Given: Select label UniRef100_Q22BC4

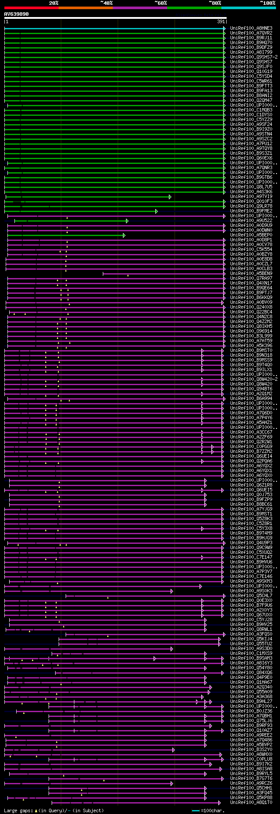Looking at the screenshot, I should pos(251,312).
